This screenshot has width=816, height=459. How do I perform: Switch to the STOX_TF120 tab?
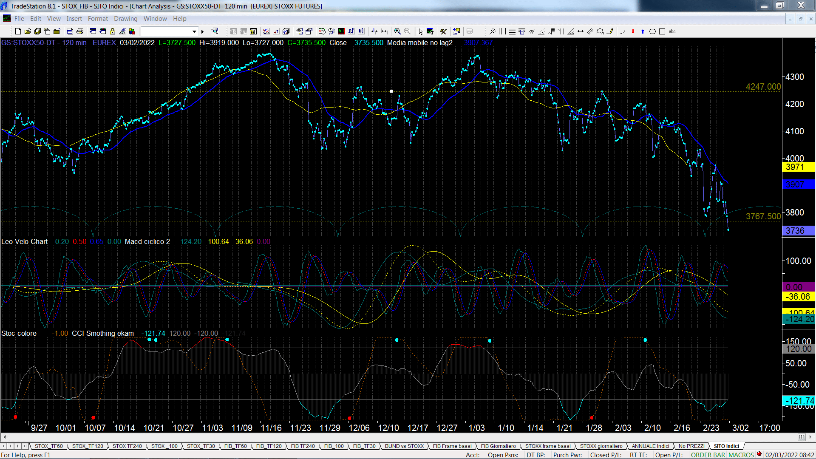[x=88, y=446]
